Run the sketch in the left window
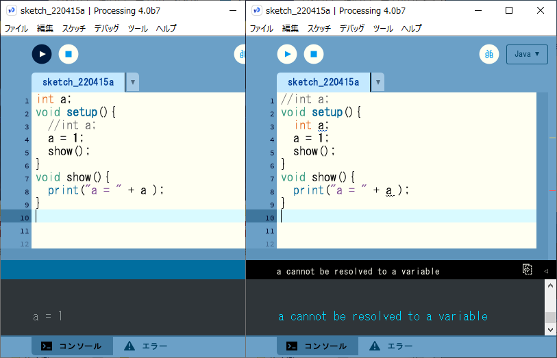The height and width of the screenshot is (358, 557). 42,53
